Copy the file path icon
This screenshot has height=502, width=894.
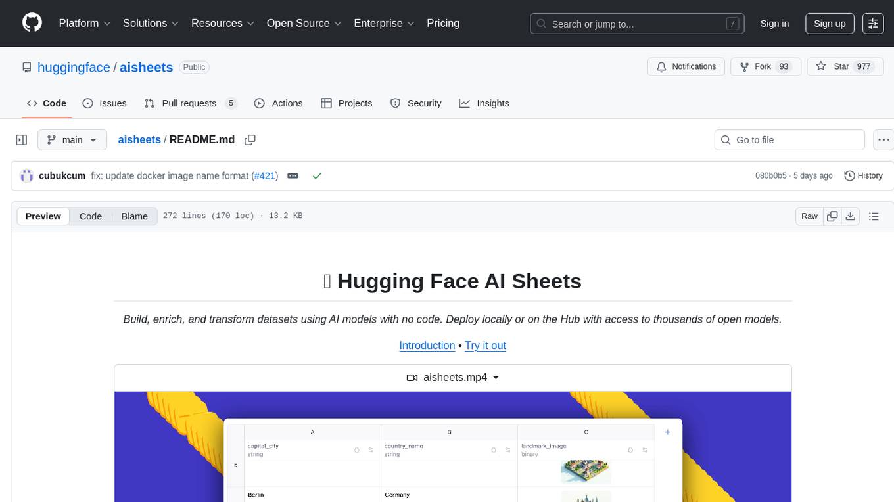click(250, 139)
